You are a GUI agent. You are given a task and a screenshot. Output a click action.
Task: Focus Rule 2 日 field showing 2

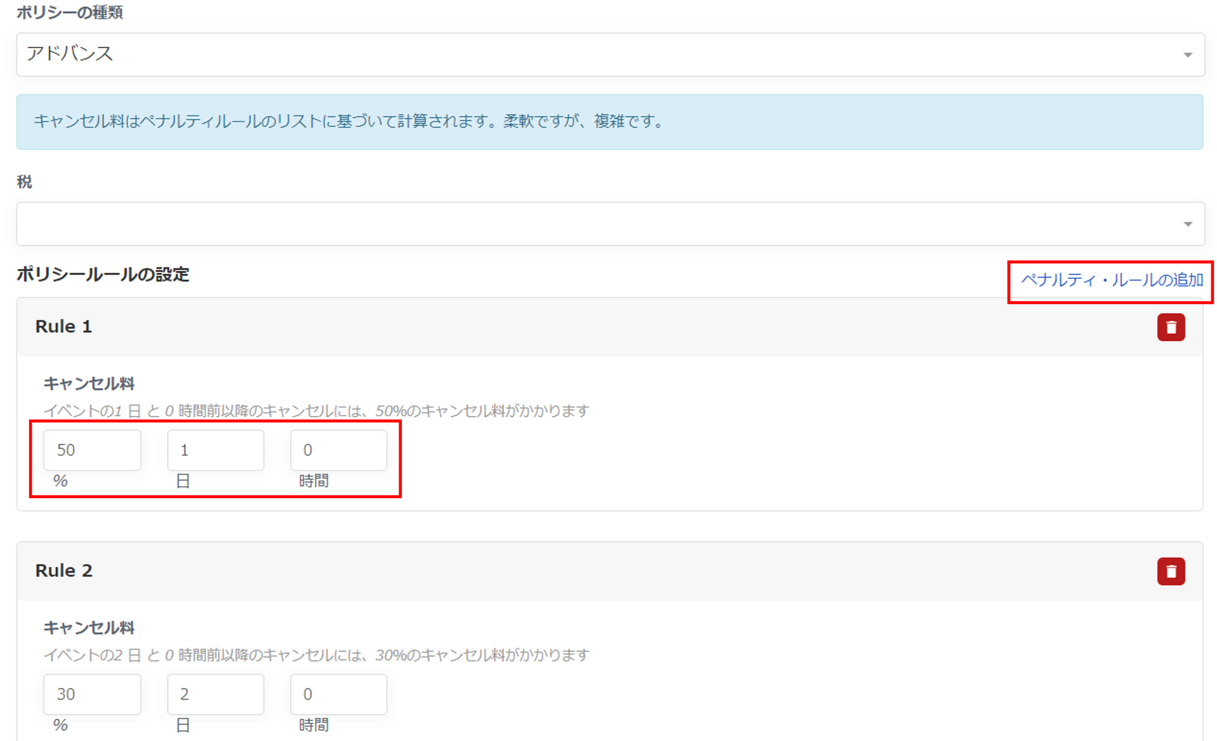(x=215, y=694)
